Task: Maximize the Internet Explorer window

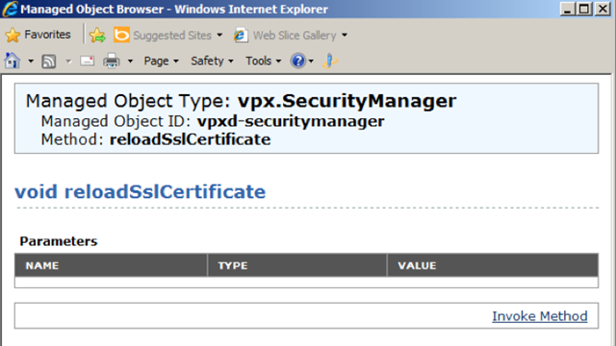Action: point(584,9)
